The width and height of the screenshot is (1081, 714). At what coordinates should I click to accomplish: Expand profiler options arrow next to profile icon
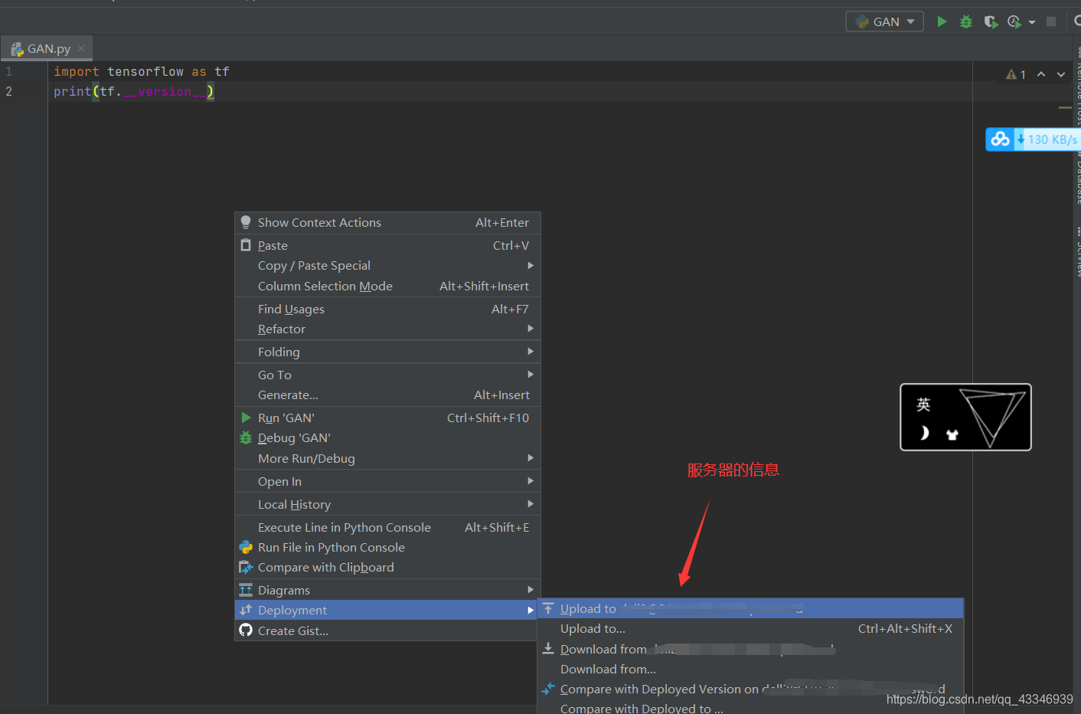coord(1032,22)
